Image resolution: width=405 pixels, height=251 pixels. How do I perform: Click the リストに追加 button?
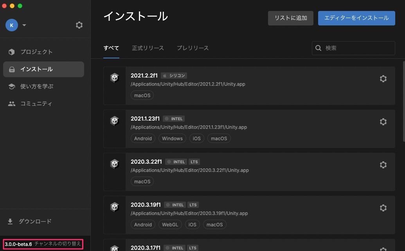pos(290,18)
